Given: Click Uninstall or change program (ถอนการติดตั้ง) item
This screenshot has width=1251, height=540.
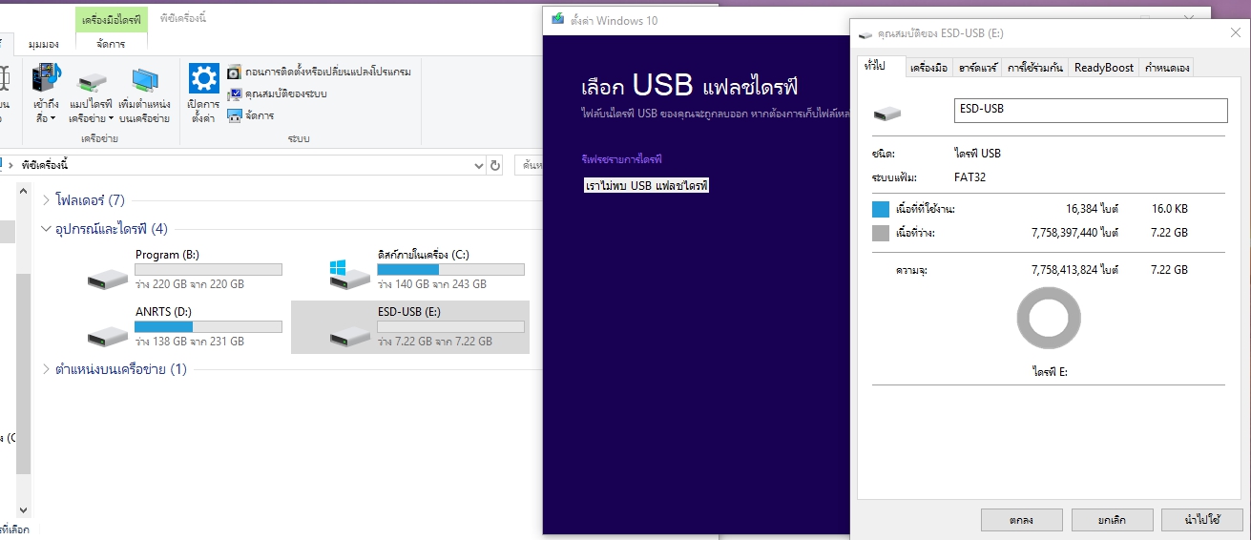Looking at the screenshot, I should tap(319, 72).
